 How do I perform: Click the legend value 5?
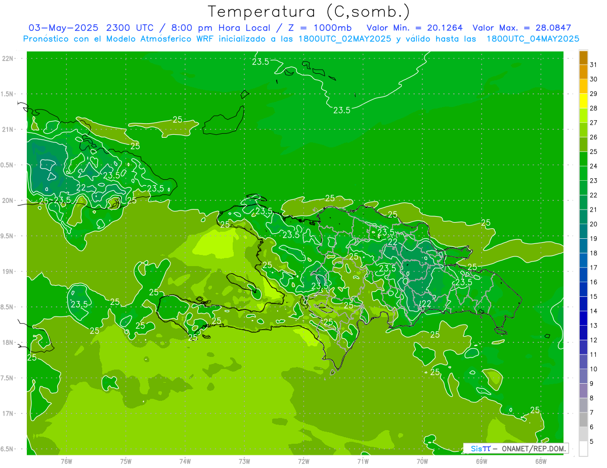click(x=592, y=442)
